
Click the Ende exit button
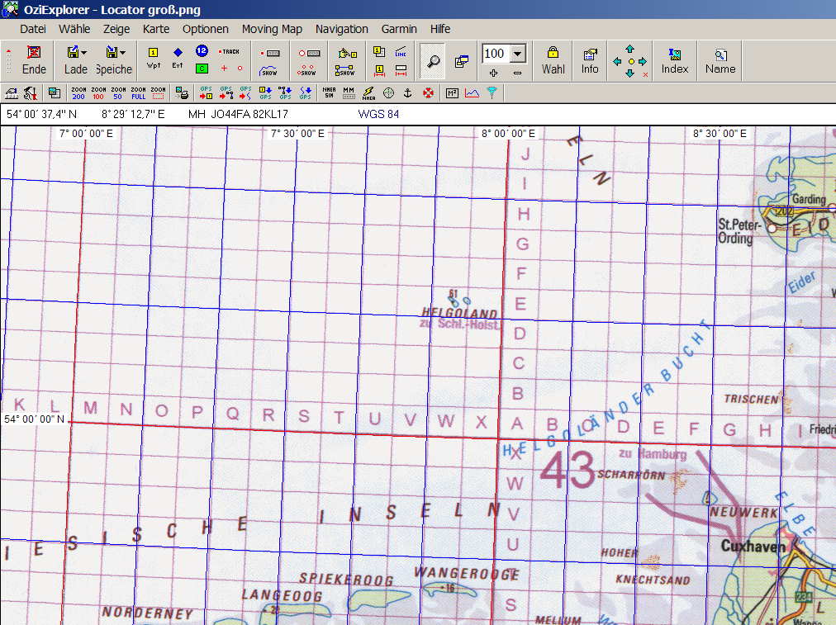pos(34,60)
